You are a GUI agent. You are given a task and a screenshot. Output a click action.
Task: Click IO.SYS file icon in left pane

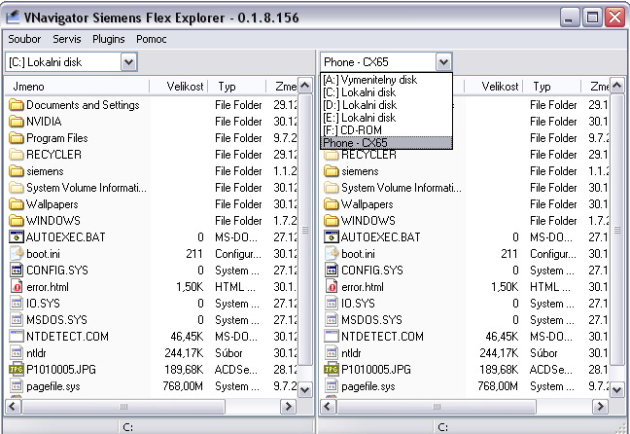[17, 304]
